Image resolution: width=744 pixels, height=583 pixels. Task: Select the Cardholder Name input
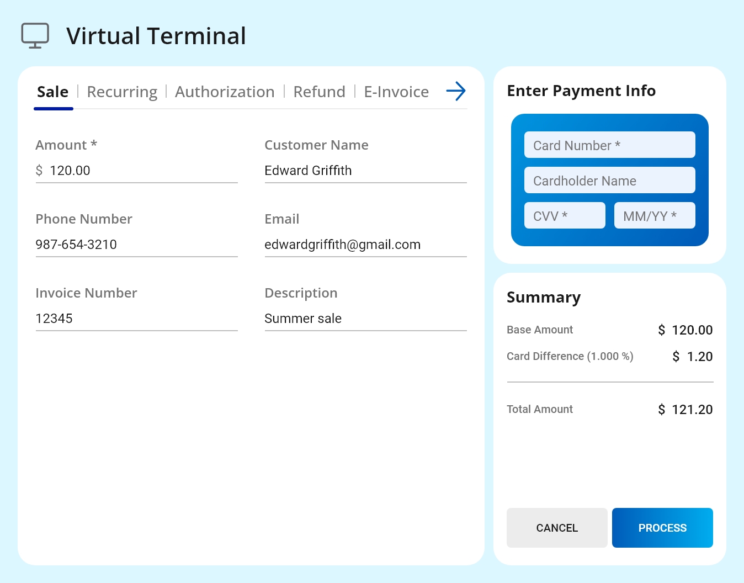(609, 180)
